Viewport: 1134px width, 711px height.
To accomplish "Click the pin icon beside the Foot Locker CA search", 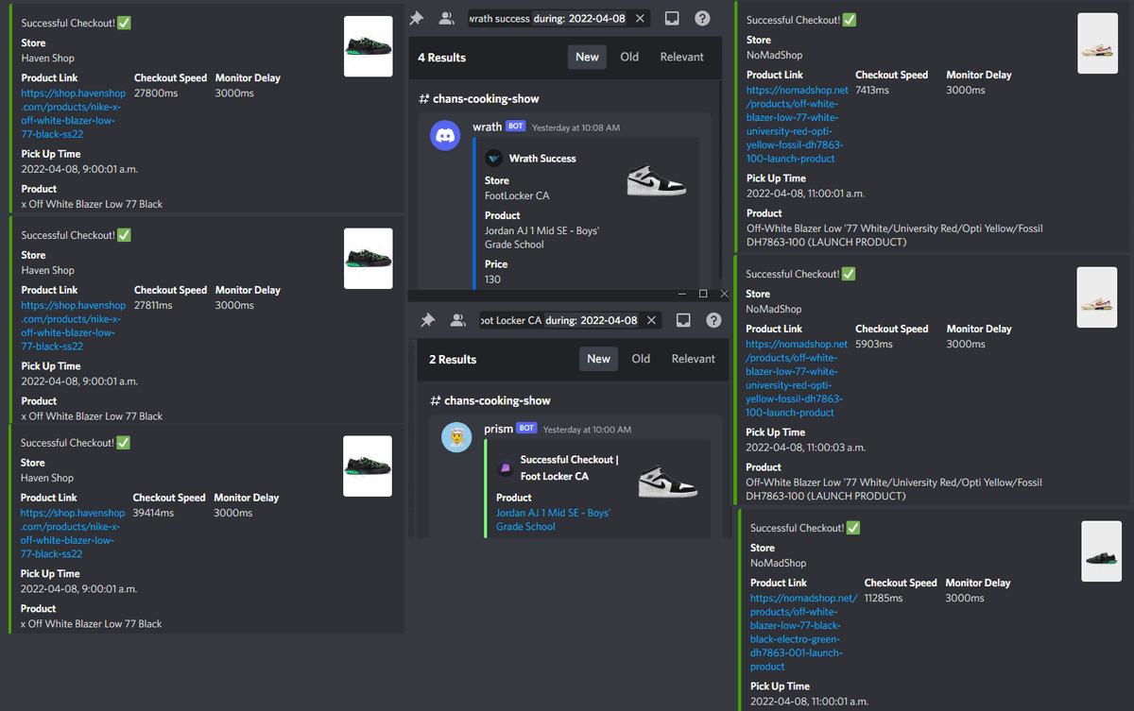I will 427,320.
